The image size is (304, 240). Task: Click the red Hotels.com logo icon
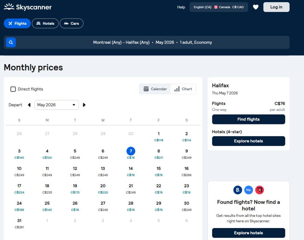[259, 190]
